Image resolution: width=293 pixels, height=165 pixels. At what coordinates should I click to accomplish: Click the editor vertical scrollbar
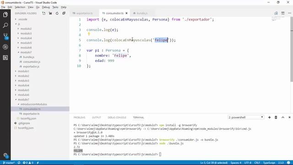292,49
